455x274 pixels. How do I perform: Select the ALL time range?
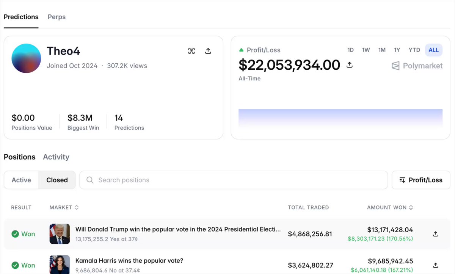click(433, 50)
